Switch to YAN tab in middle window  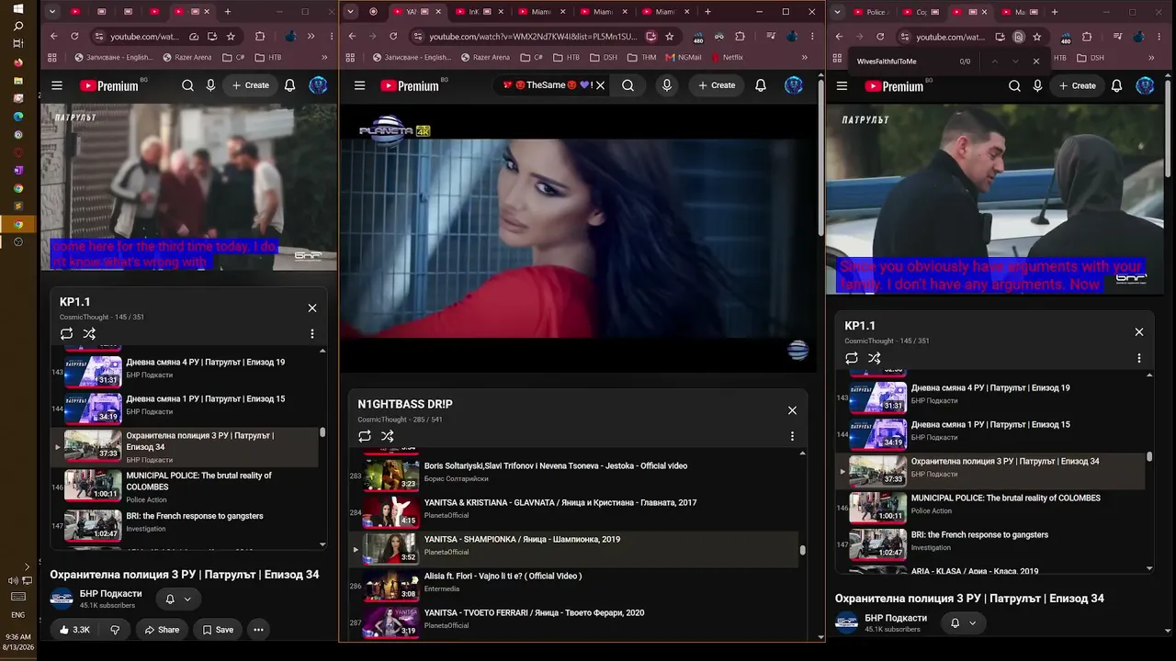(x=418, y=12)
